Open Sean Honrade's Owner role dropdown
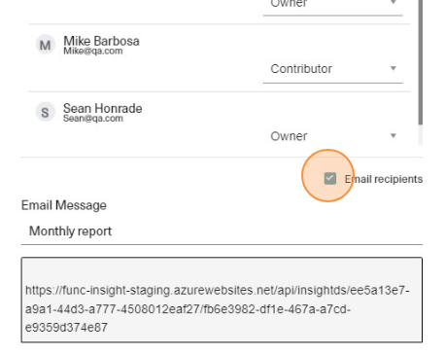The image size is (446, 355). (x=332, y=136)
